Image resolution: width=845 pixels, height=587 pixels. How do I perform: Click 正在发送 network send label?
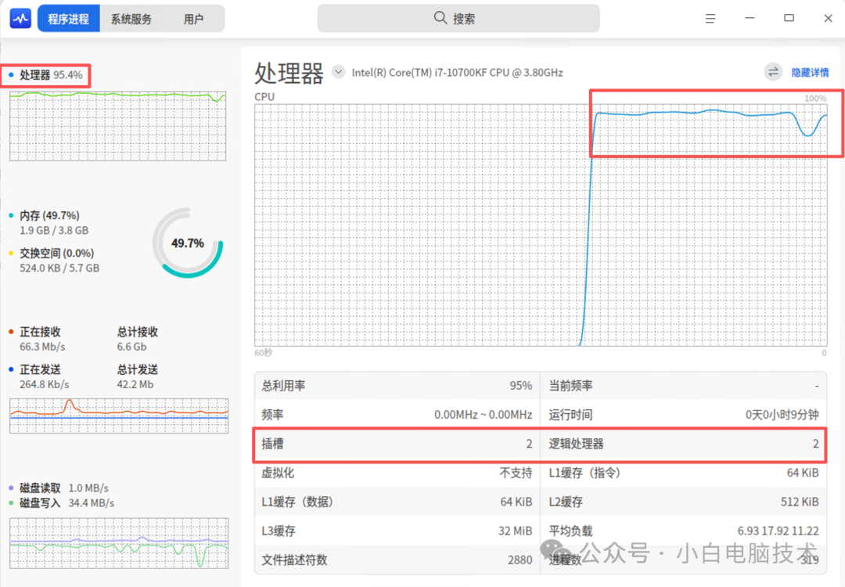coord(40,369)
